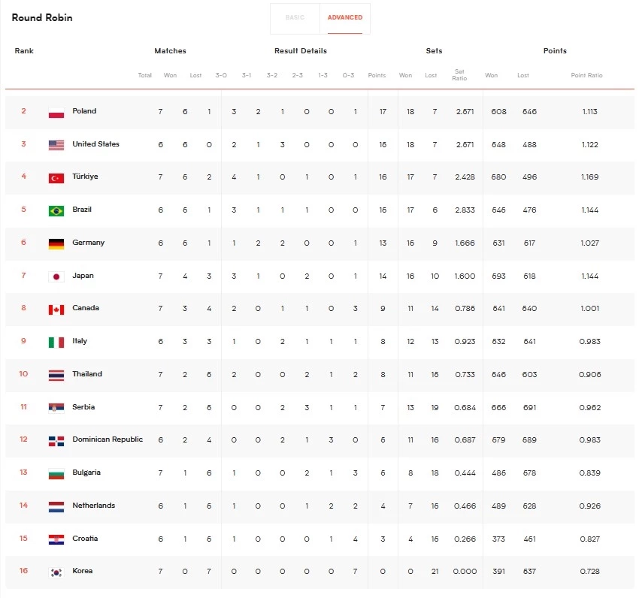Switch to the ADVANCED tab
Screen dimensions: 639x598
point(345,19)
